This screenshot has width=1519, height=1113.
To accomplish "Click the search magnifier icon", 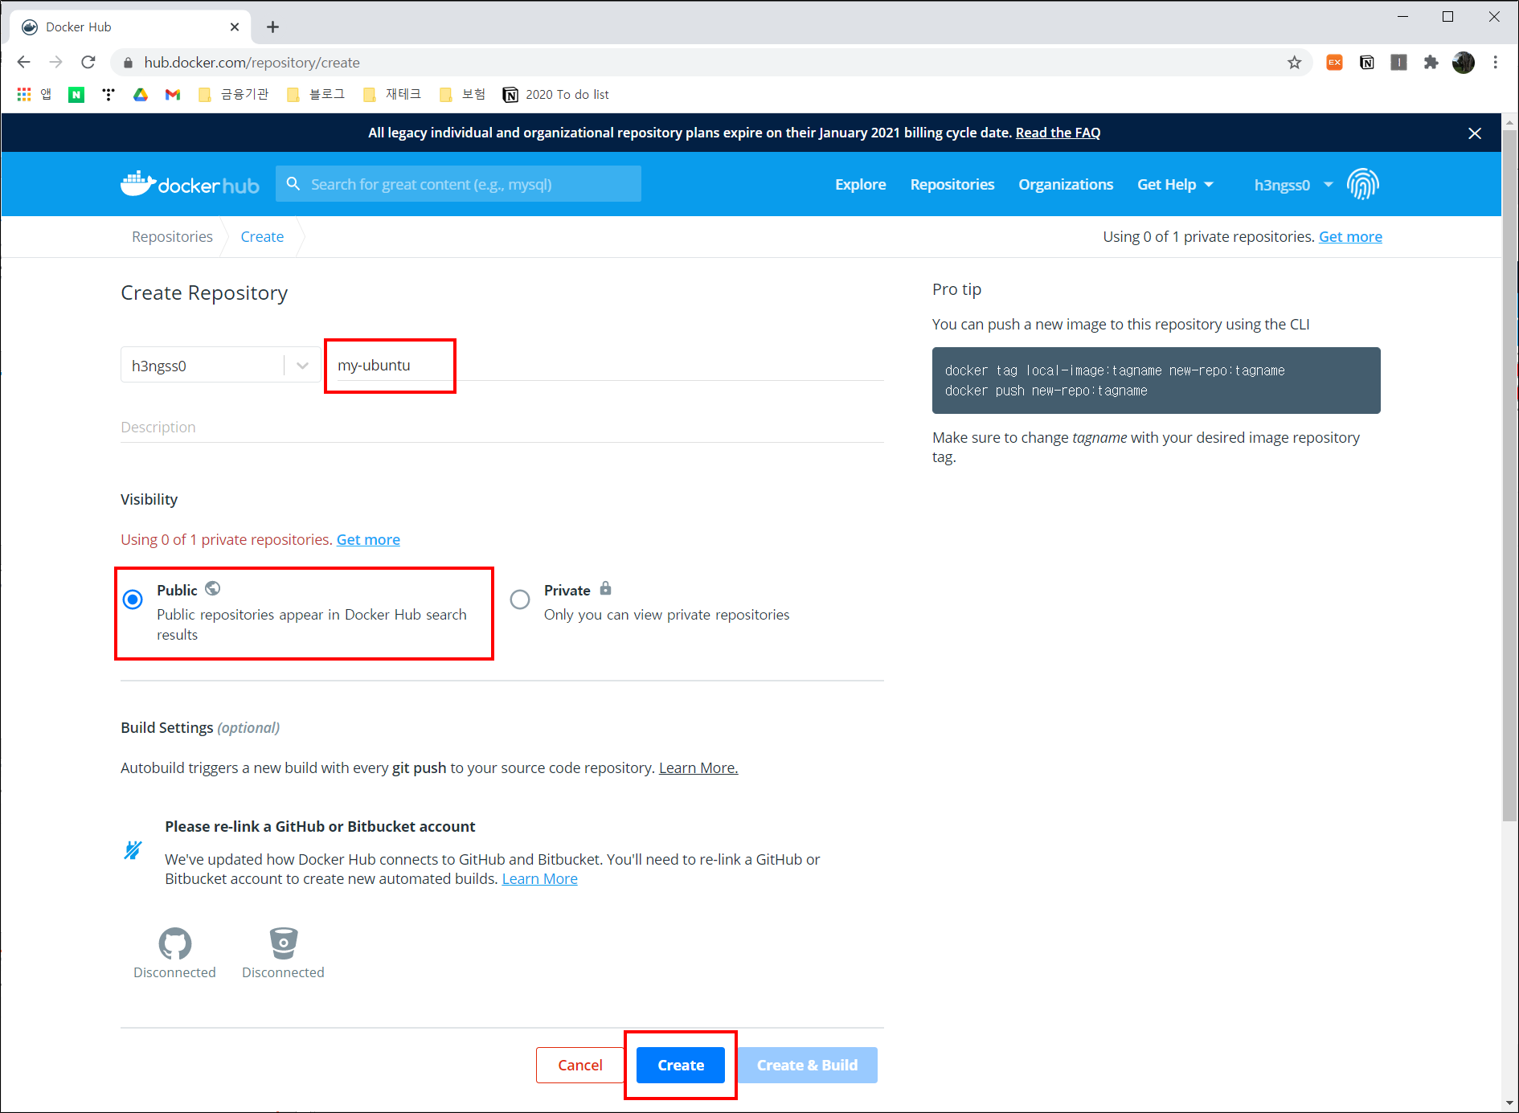I will coord(293,184).
